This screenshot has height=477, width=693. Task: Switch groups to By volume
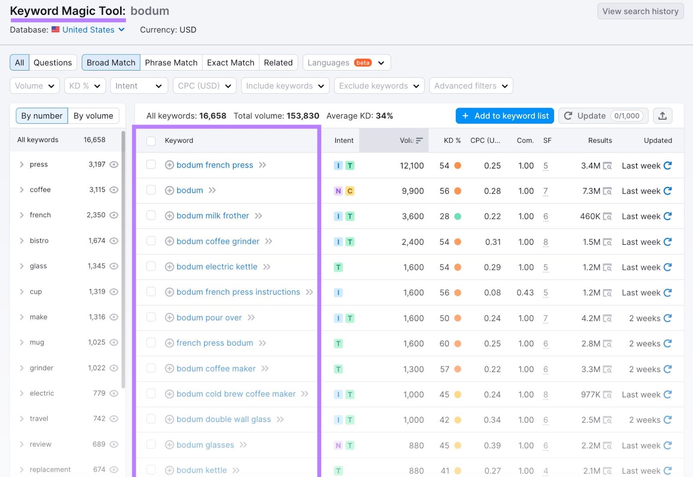pyautogui.click(x=93, y=116)
